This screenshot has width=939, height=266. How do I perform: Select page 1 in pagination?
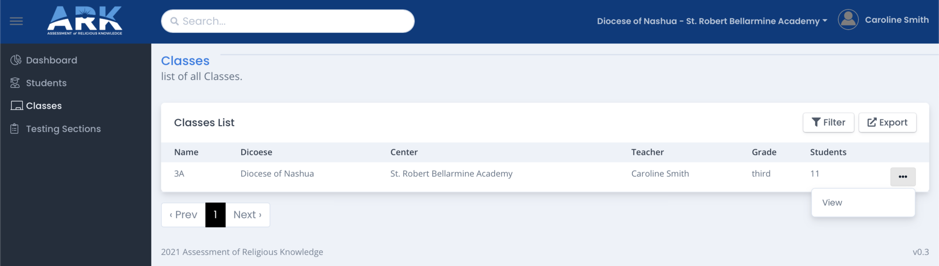[x=215, y=215]
